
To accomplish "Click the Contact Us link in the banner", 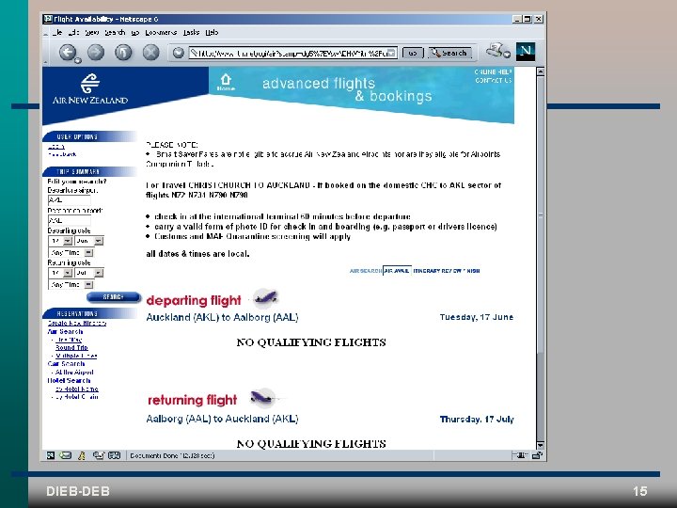I will pyautogui.click(x=493, y=80).
